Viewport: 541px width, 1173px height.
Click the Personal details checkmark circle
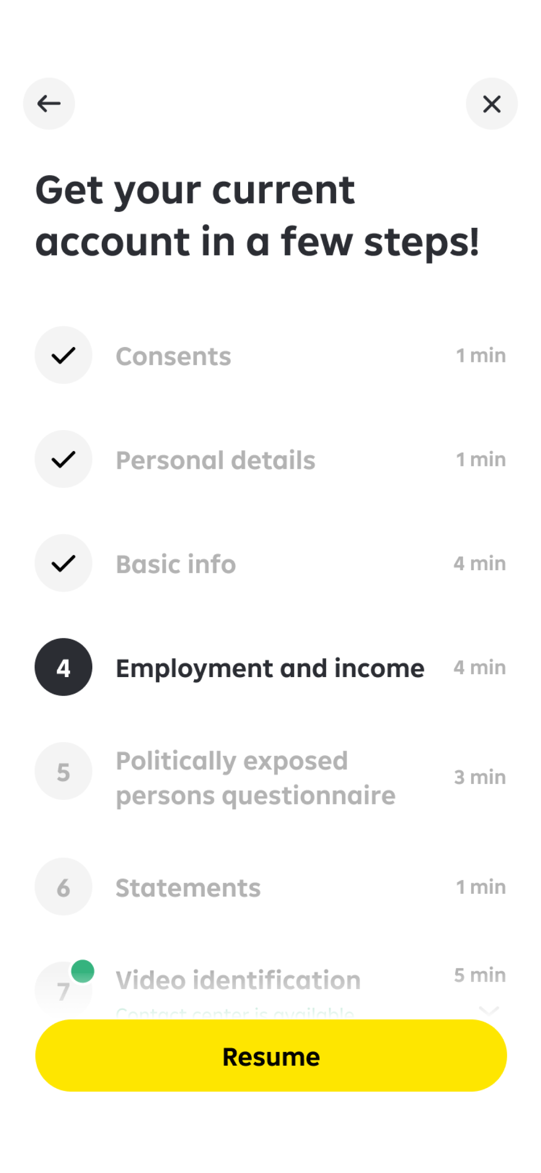[x=63, y=459]
